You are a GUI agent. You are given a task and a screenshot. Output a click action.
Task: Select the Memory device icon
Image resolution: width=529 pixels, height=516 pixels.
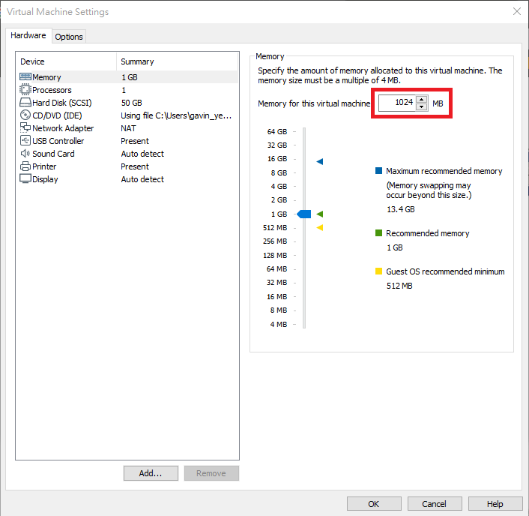click(x=25, y=77)
